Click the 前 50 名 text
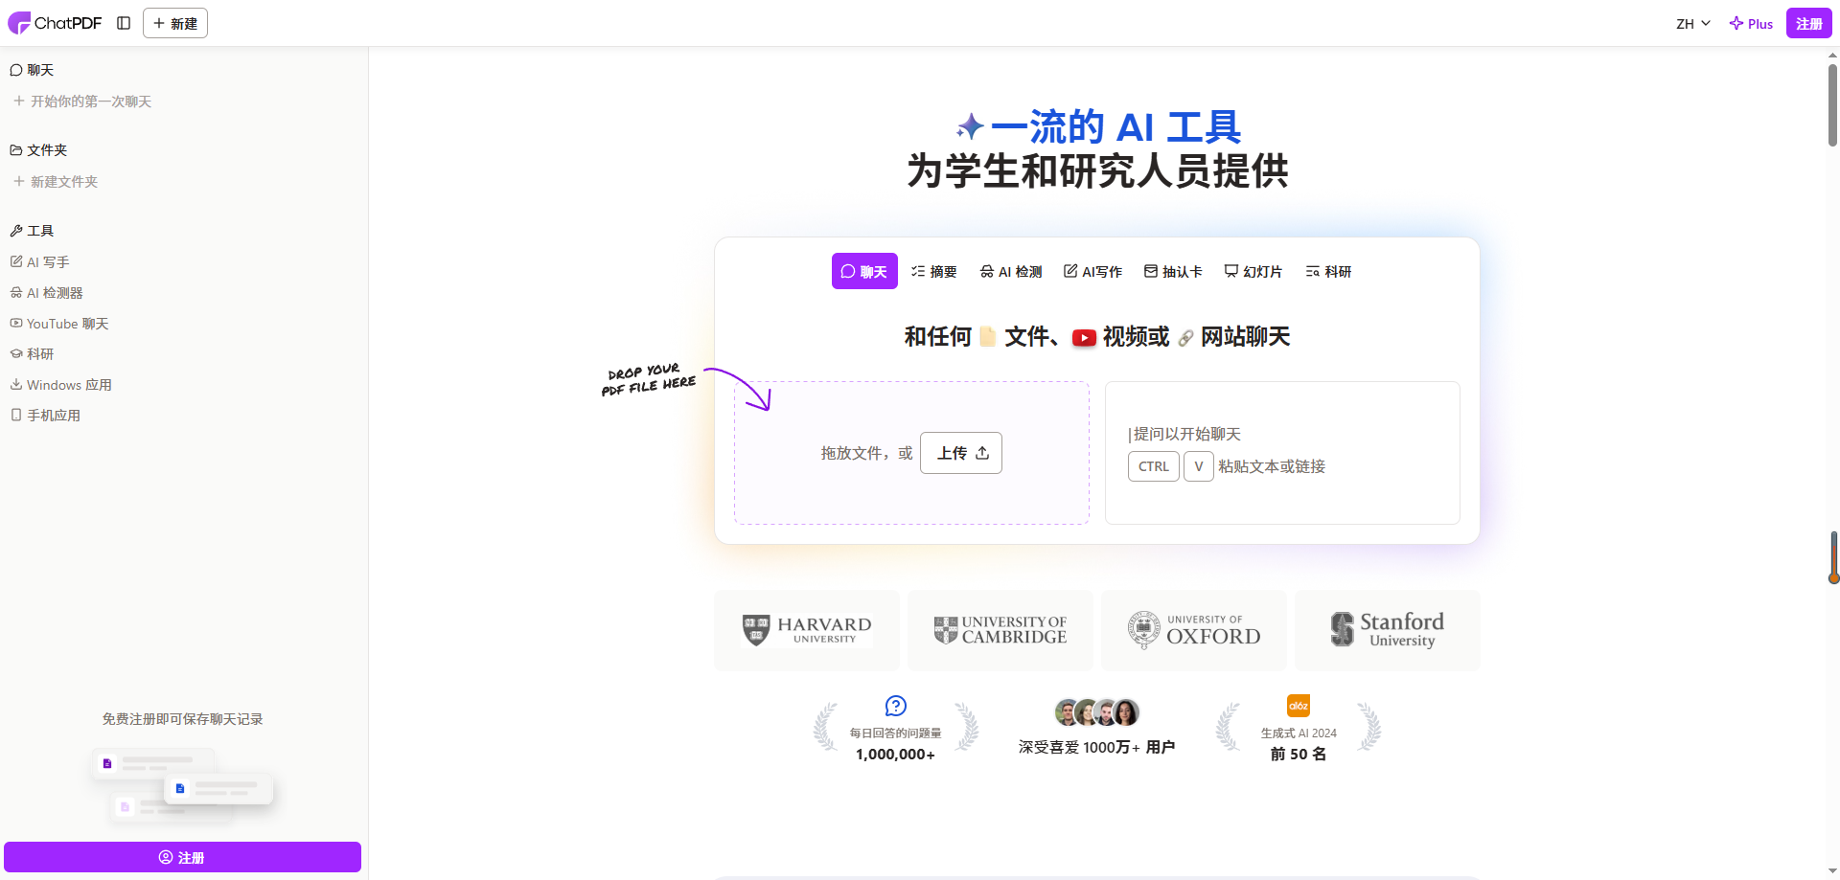The width and height of the screenshot is (1840, 880). click(1299, 755)
